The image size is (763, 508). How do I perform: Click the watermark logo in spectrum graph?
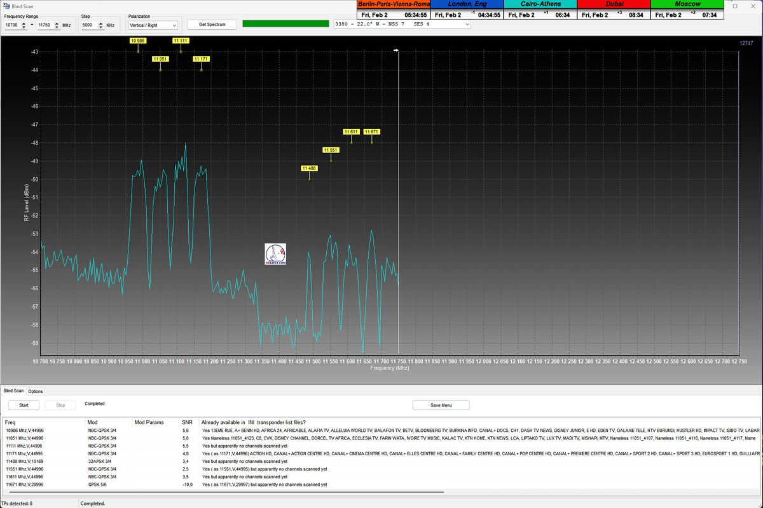275,254
